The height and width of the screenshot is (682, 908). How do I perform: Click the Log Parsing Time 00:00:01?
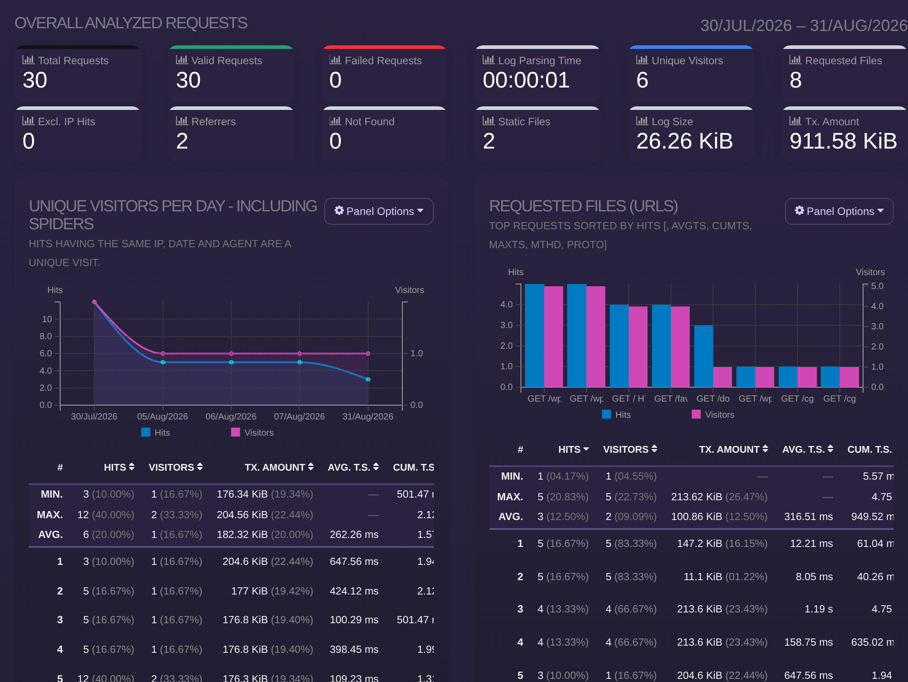[526, 81]
